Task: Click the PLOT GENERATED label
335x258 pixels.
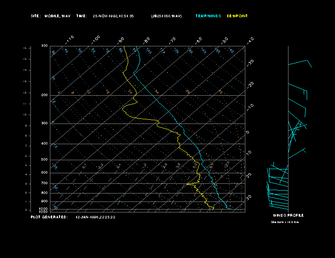Action: pos(49,217)
